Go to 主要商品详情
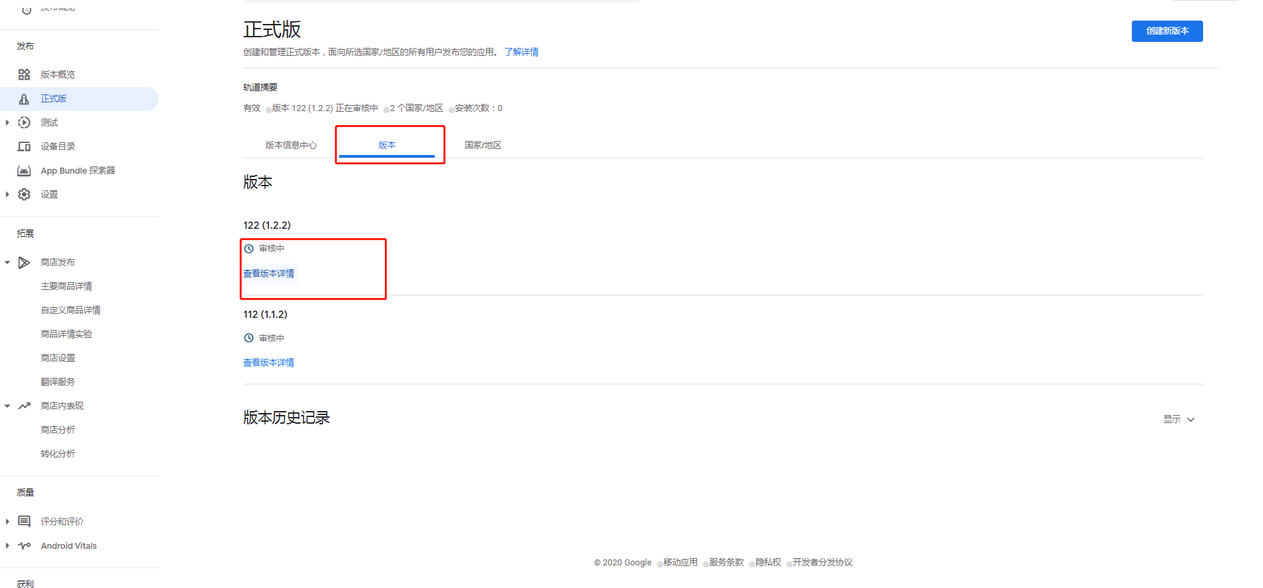Screen dimensions: 1263x588 [67, 286]
